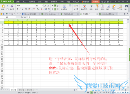Viewport: 130px width, 94px height.
Task: Click the Help question mark button
Action: click(110, 2)
